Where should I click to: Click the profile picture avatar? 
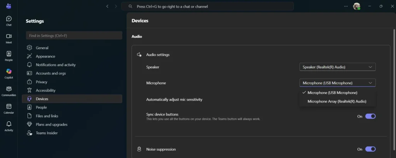click(x=357, y=6)
